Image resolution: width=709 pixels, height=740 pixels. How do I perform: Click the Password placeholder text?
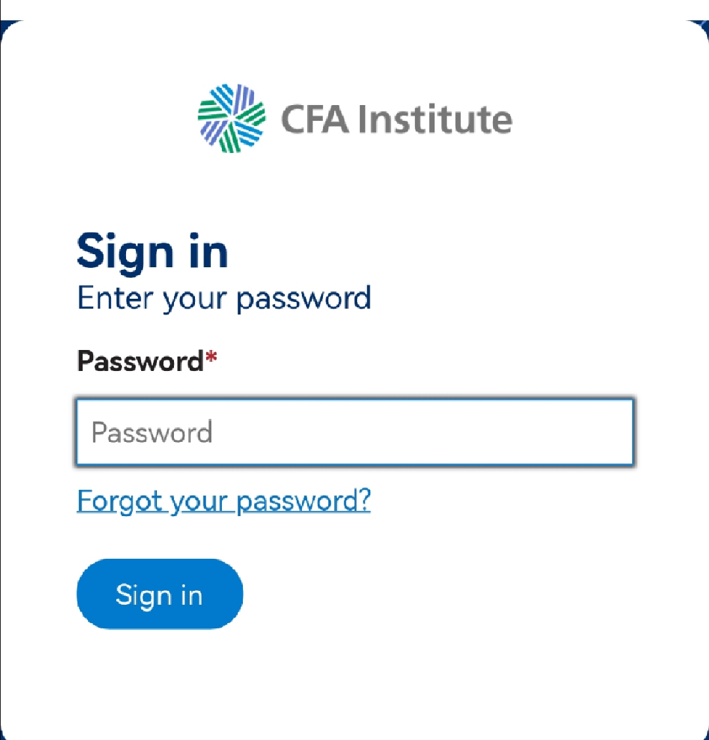point(152,433)
